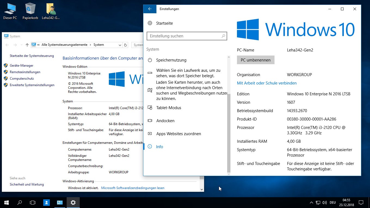Open Dieser PC desktop icon
The image size is (370, 208).
coord(10,11)
